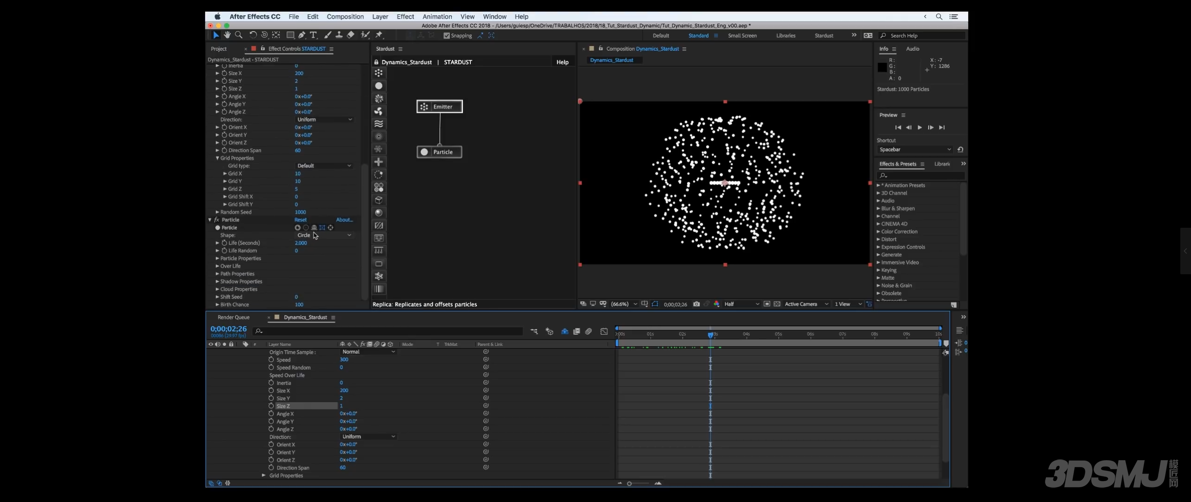Image resolution: width=1191 pixels, height=502 pixels.
Task: Select the Roto Brush tool
Action: pyautogui.click(x=365, y=35)
